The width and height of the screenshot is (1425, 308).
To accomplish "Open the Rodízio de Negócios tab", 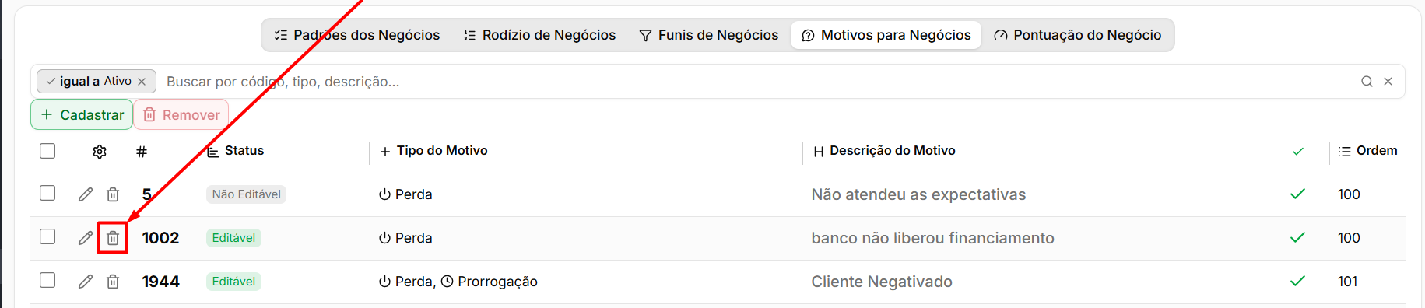I will pos(539,35).
